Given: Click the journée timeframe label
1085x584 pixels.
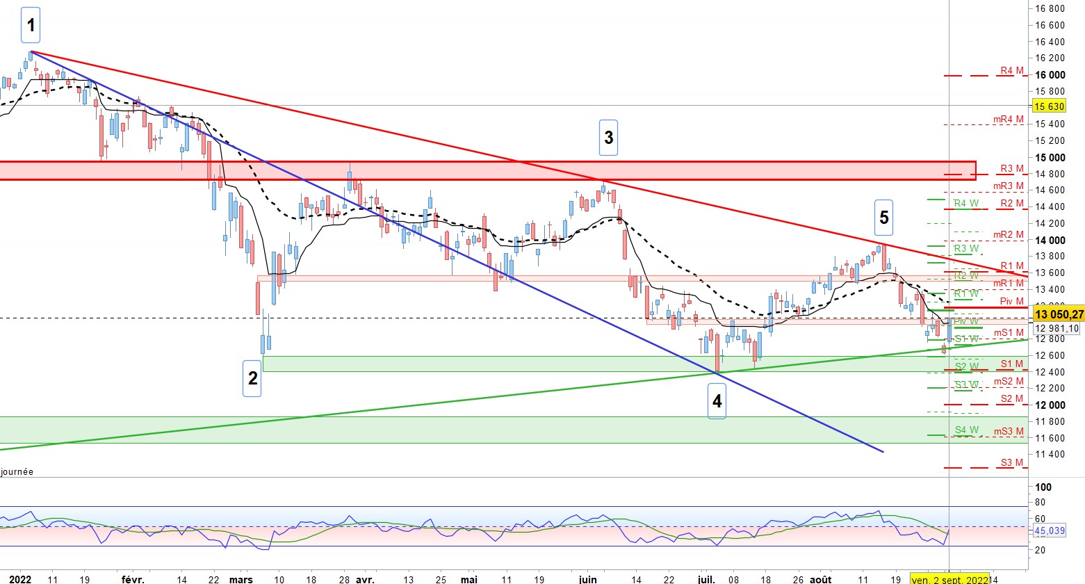Looking at the screenshot, I should tap(17, 471).
